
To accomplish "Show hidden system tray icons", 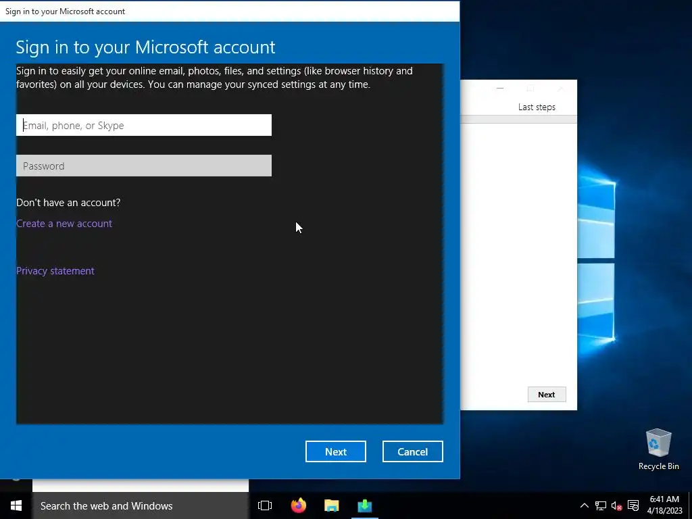I will 584,505.
